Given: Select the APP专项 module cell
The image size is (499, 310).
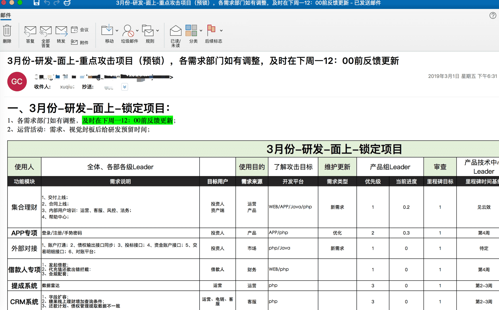Looking at the screenshot, I should tap(24, 233).
